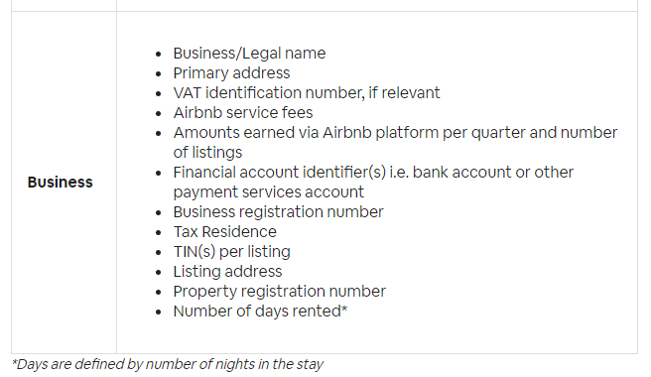The height and width of the screenshot is (377, 651).
Task: Click Number of days rented* item
Action: (260, 312)
